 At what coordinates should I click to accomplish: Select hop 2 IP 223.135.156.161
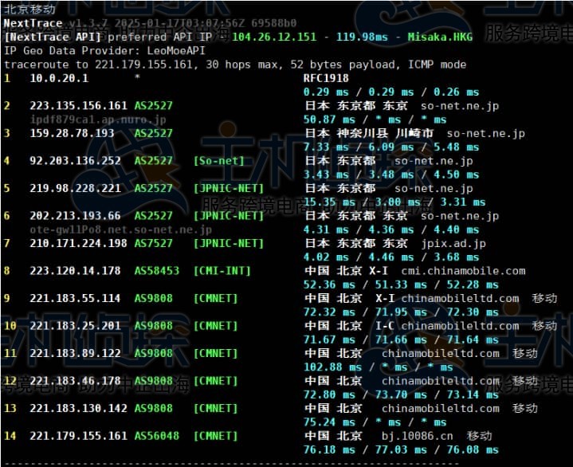[x=78, y=105]
